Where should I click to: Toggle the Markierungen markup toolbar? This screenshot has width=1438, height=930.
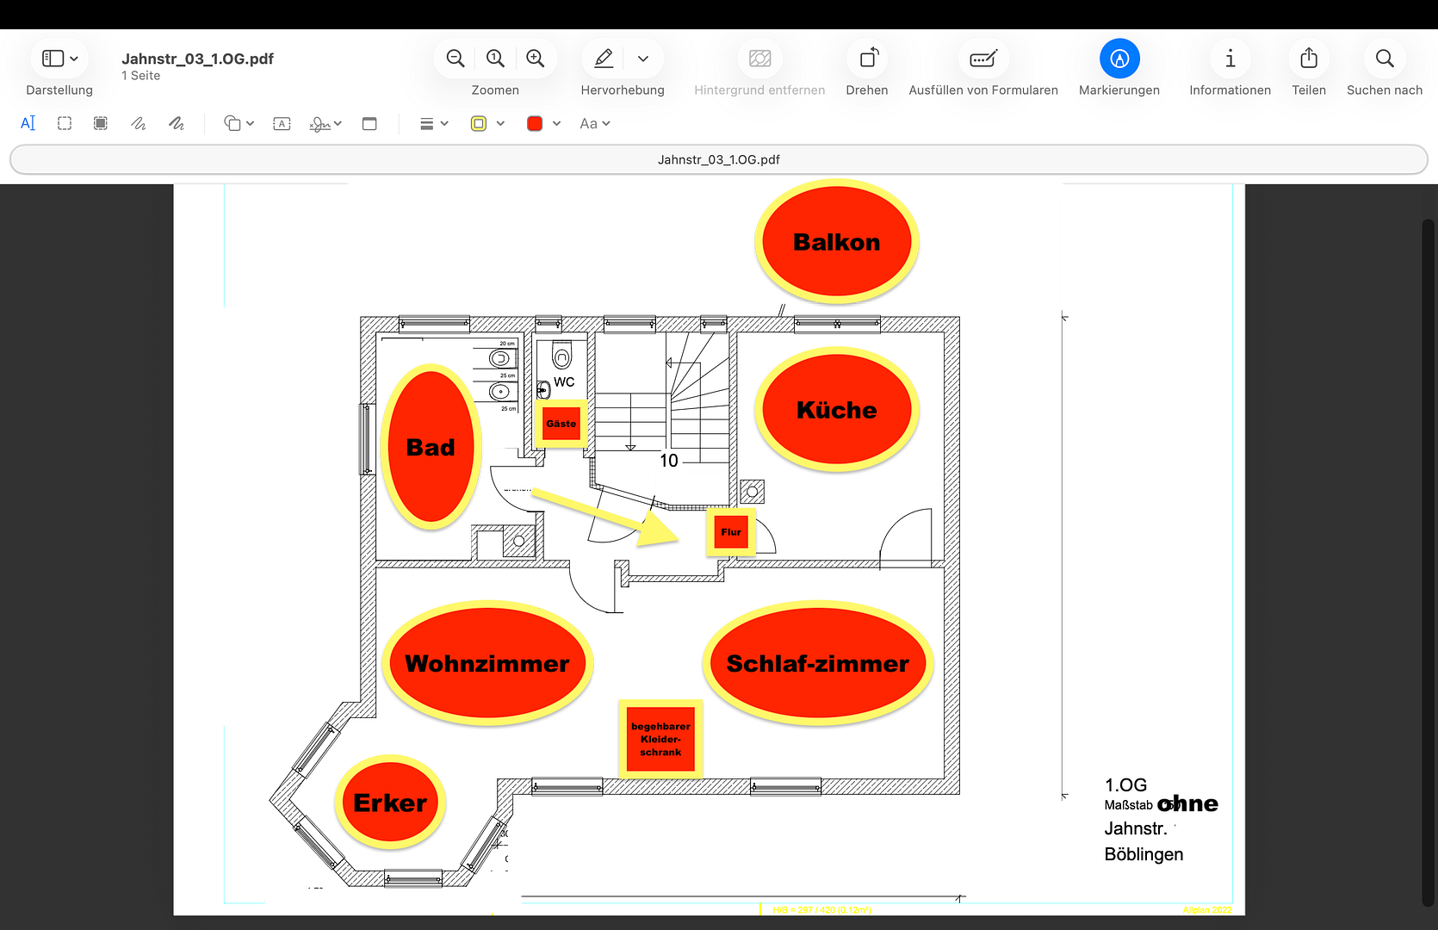click(x=1119, y=59)
